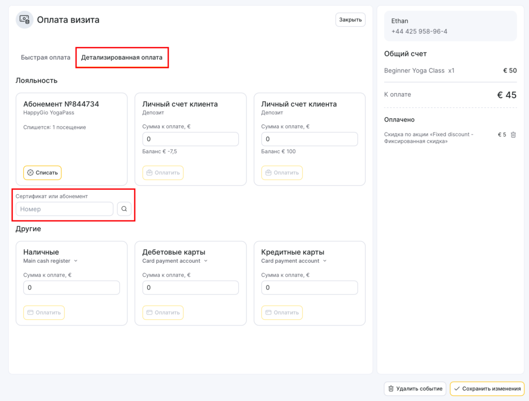
Task: Switch to the Быстрая оплата tab
Action: point(45,57)
